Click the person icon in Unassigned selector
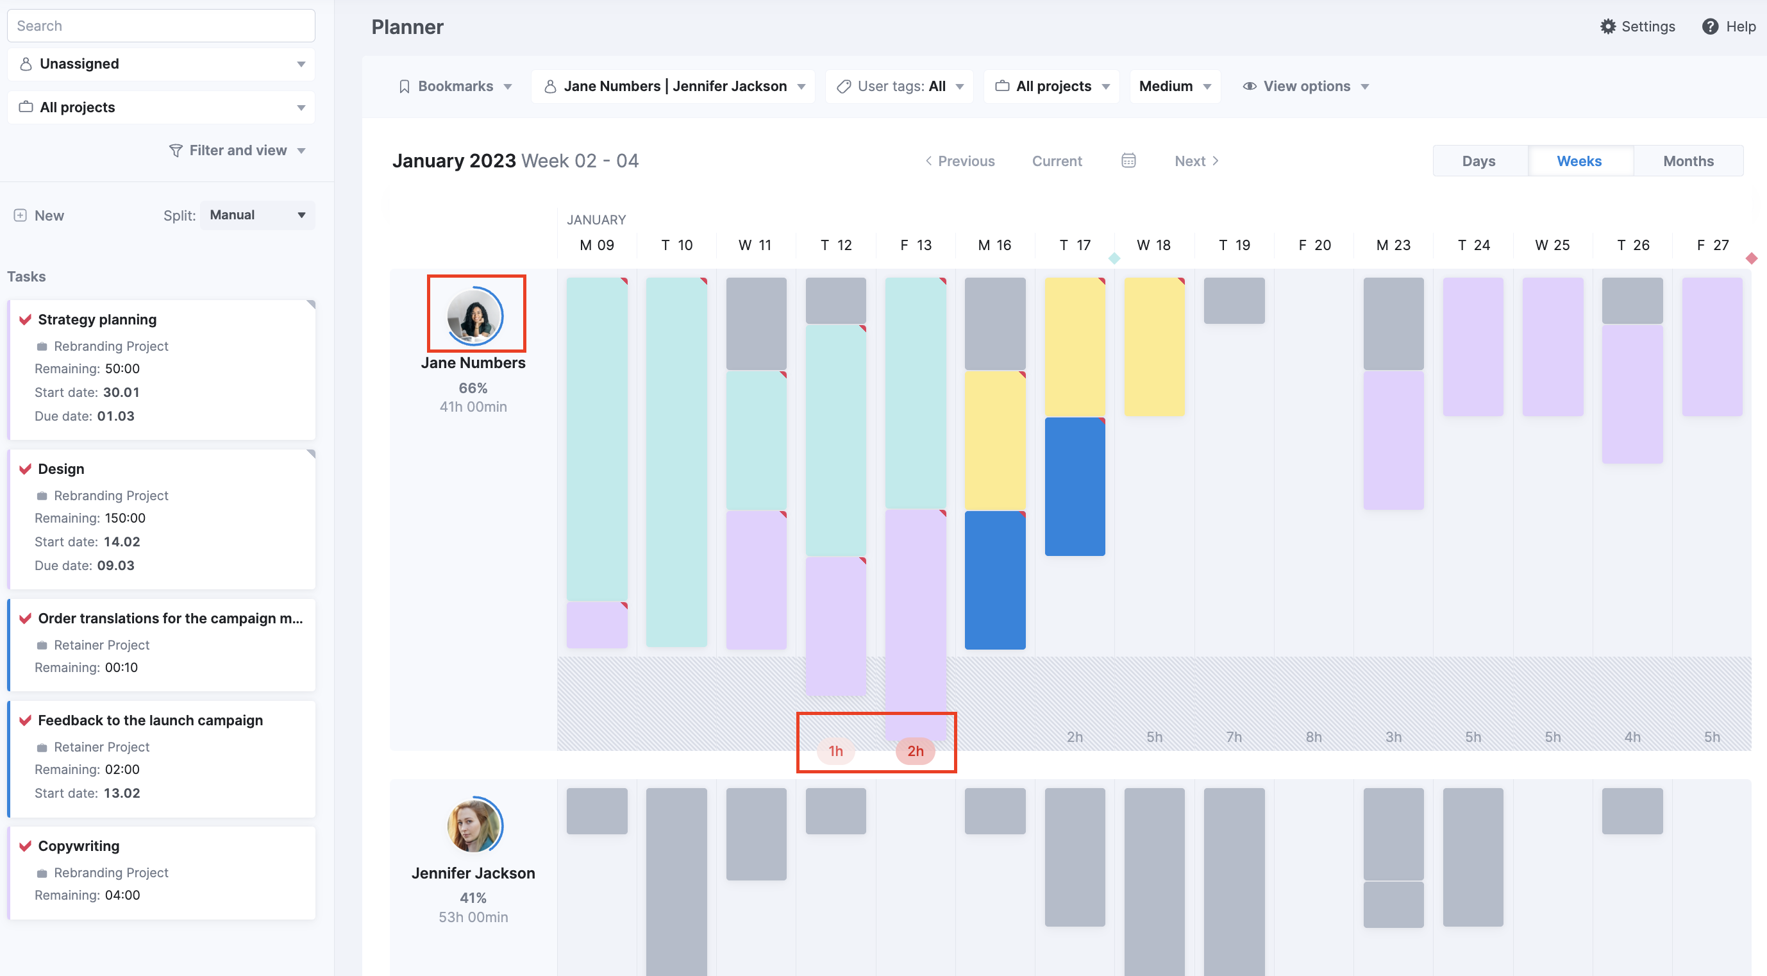1767x976 pixels. tap(26, 63)
